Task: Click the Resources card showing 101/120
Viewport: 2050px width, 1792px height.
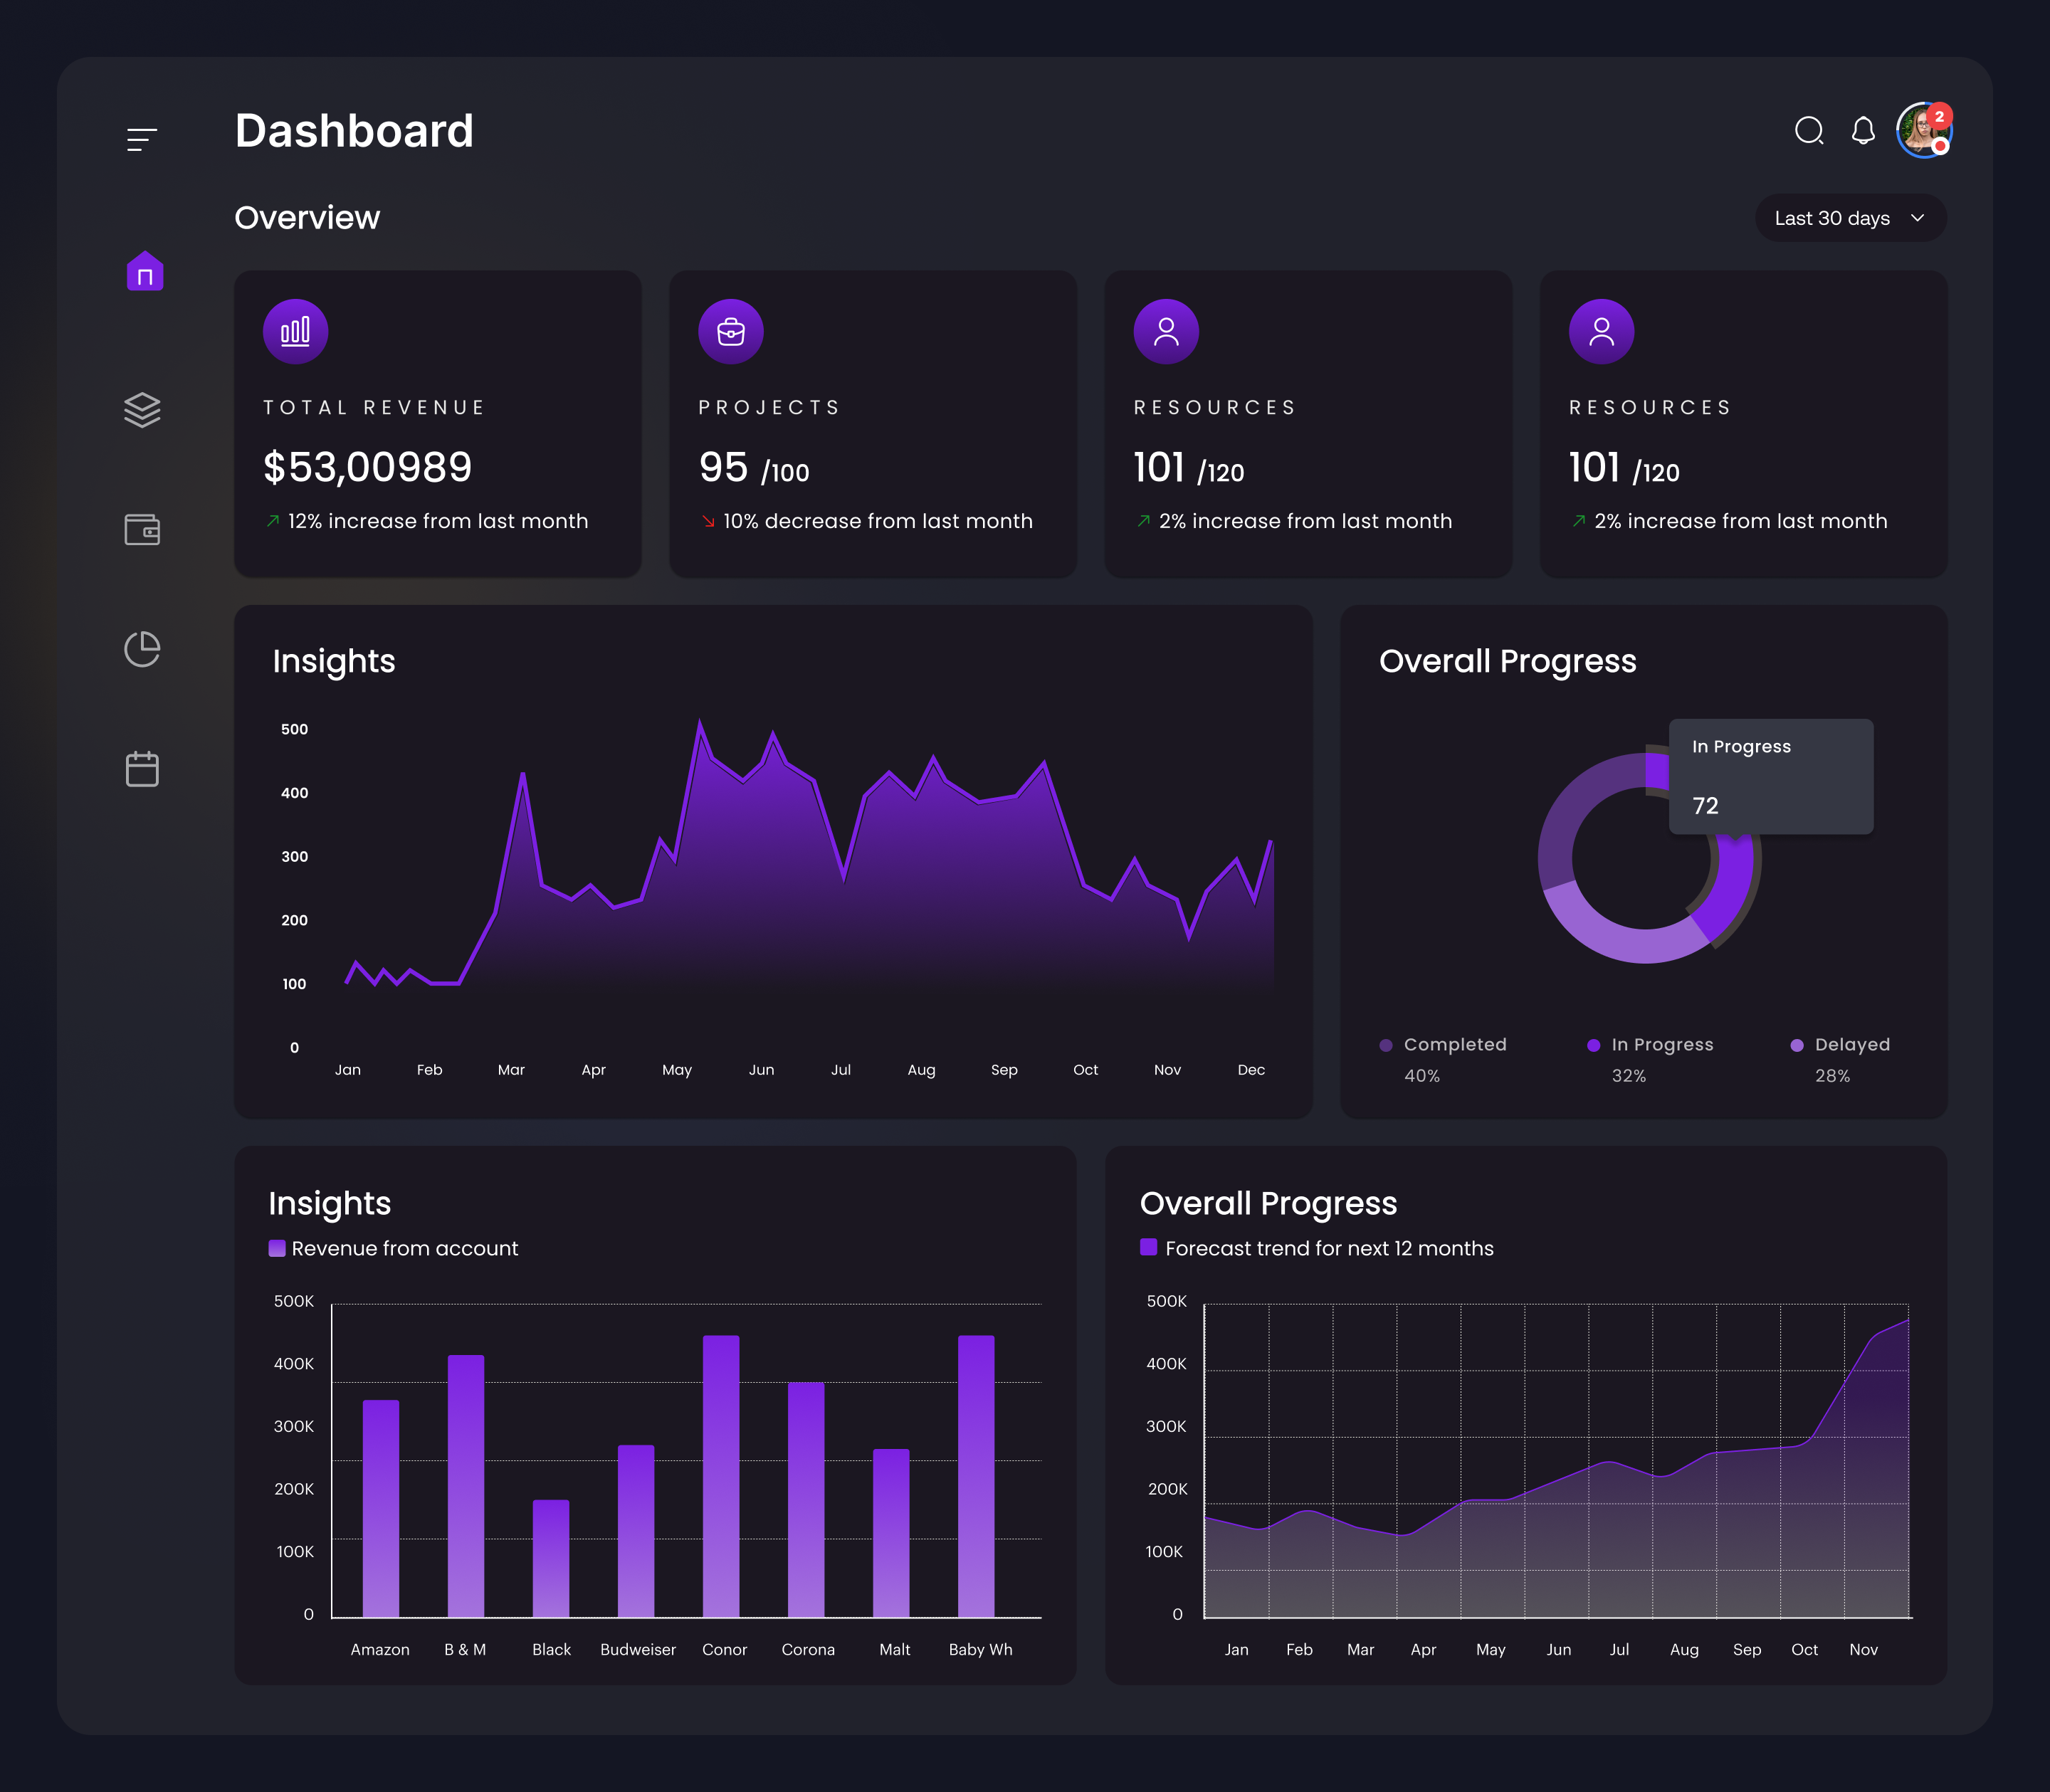Action: pyautogui.click(x=1306, y=424)
